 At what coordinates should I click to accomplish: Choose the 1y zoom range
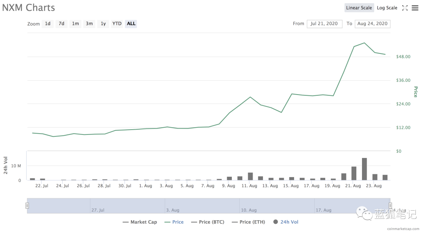[103, 24]
